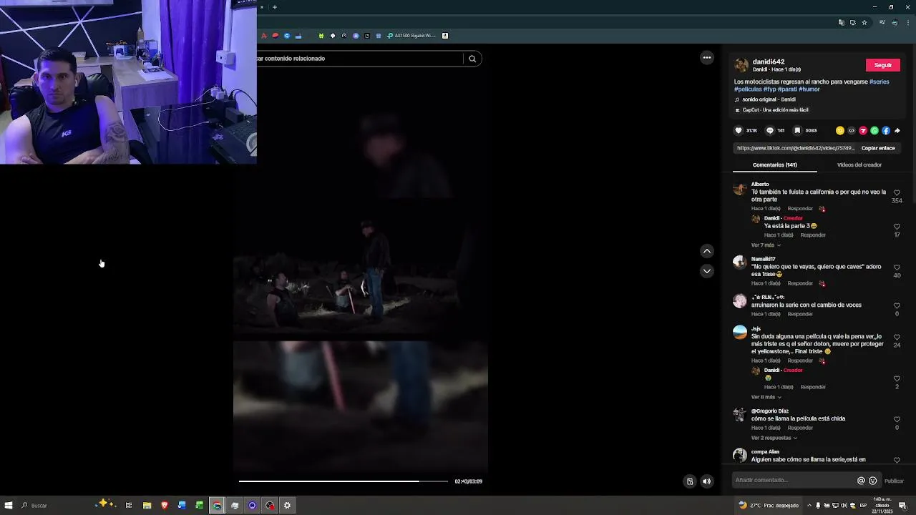This screenshot has height=515, width=916.
Task: Send to friends with the red paper-plane icon
Action: click(863, 131)
